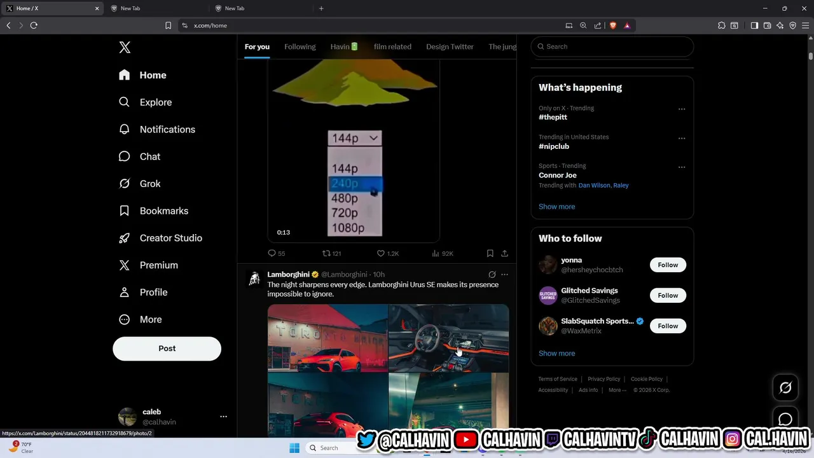Viewport: 814px width, 458px height.
Task: Switch to the Design Twitter tab
Action: 450,46
